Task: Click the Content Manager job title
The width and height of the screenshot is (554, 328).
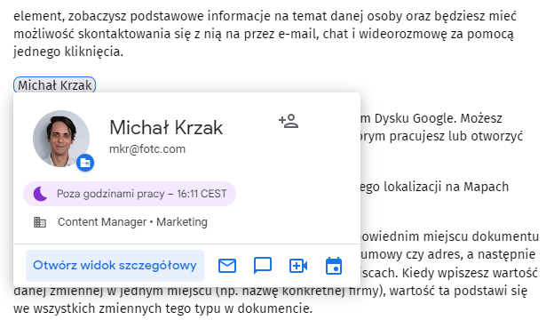Action: (x=102, y=222)
